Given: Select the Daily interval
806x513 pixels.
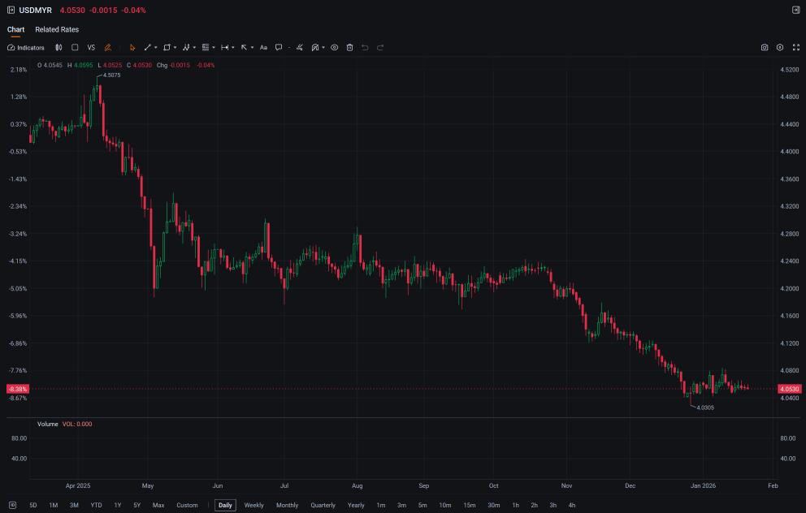Looking at the screenshot, I should (x=225, y=506).
